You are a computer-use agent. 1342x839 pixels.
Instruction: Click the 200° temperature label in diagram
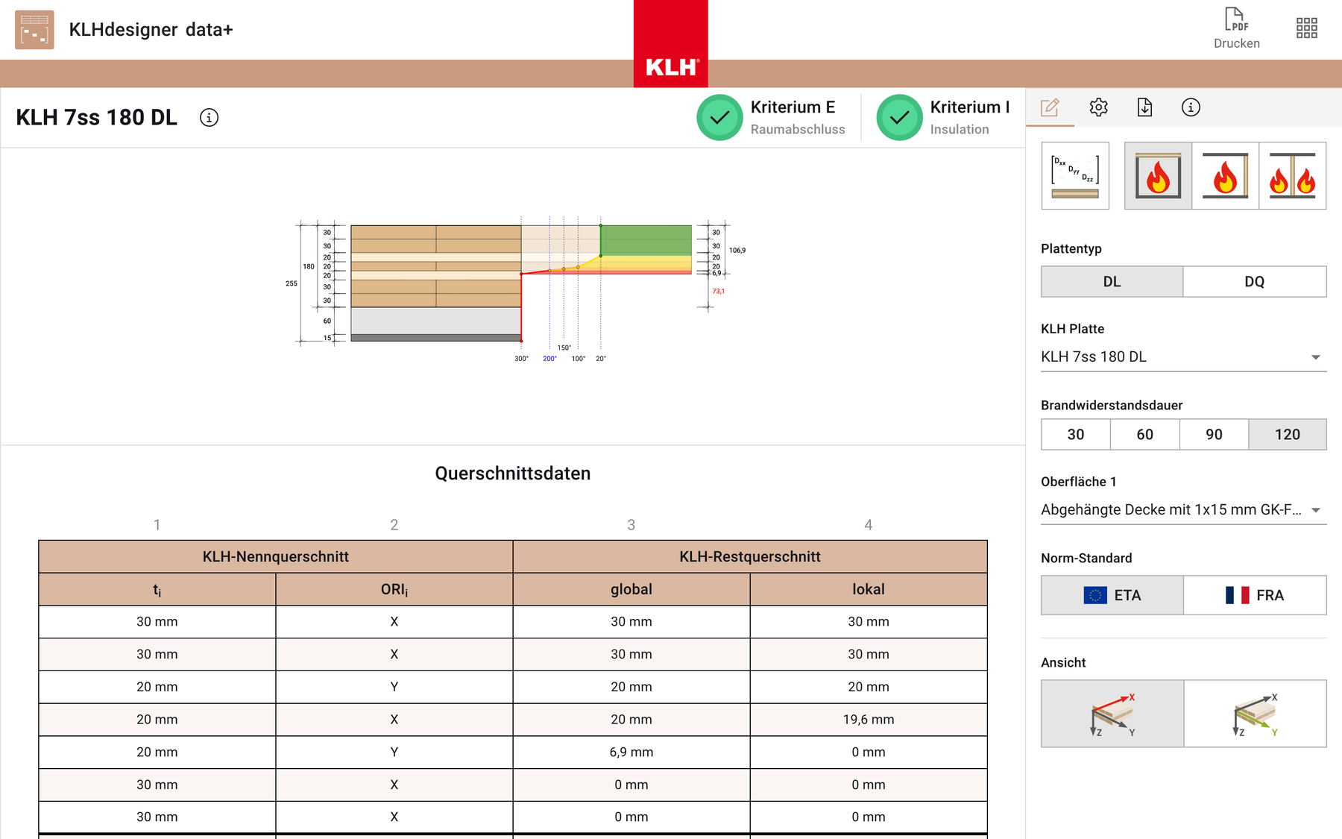coord(549,359)
